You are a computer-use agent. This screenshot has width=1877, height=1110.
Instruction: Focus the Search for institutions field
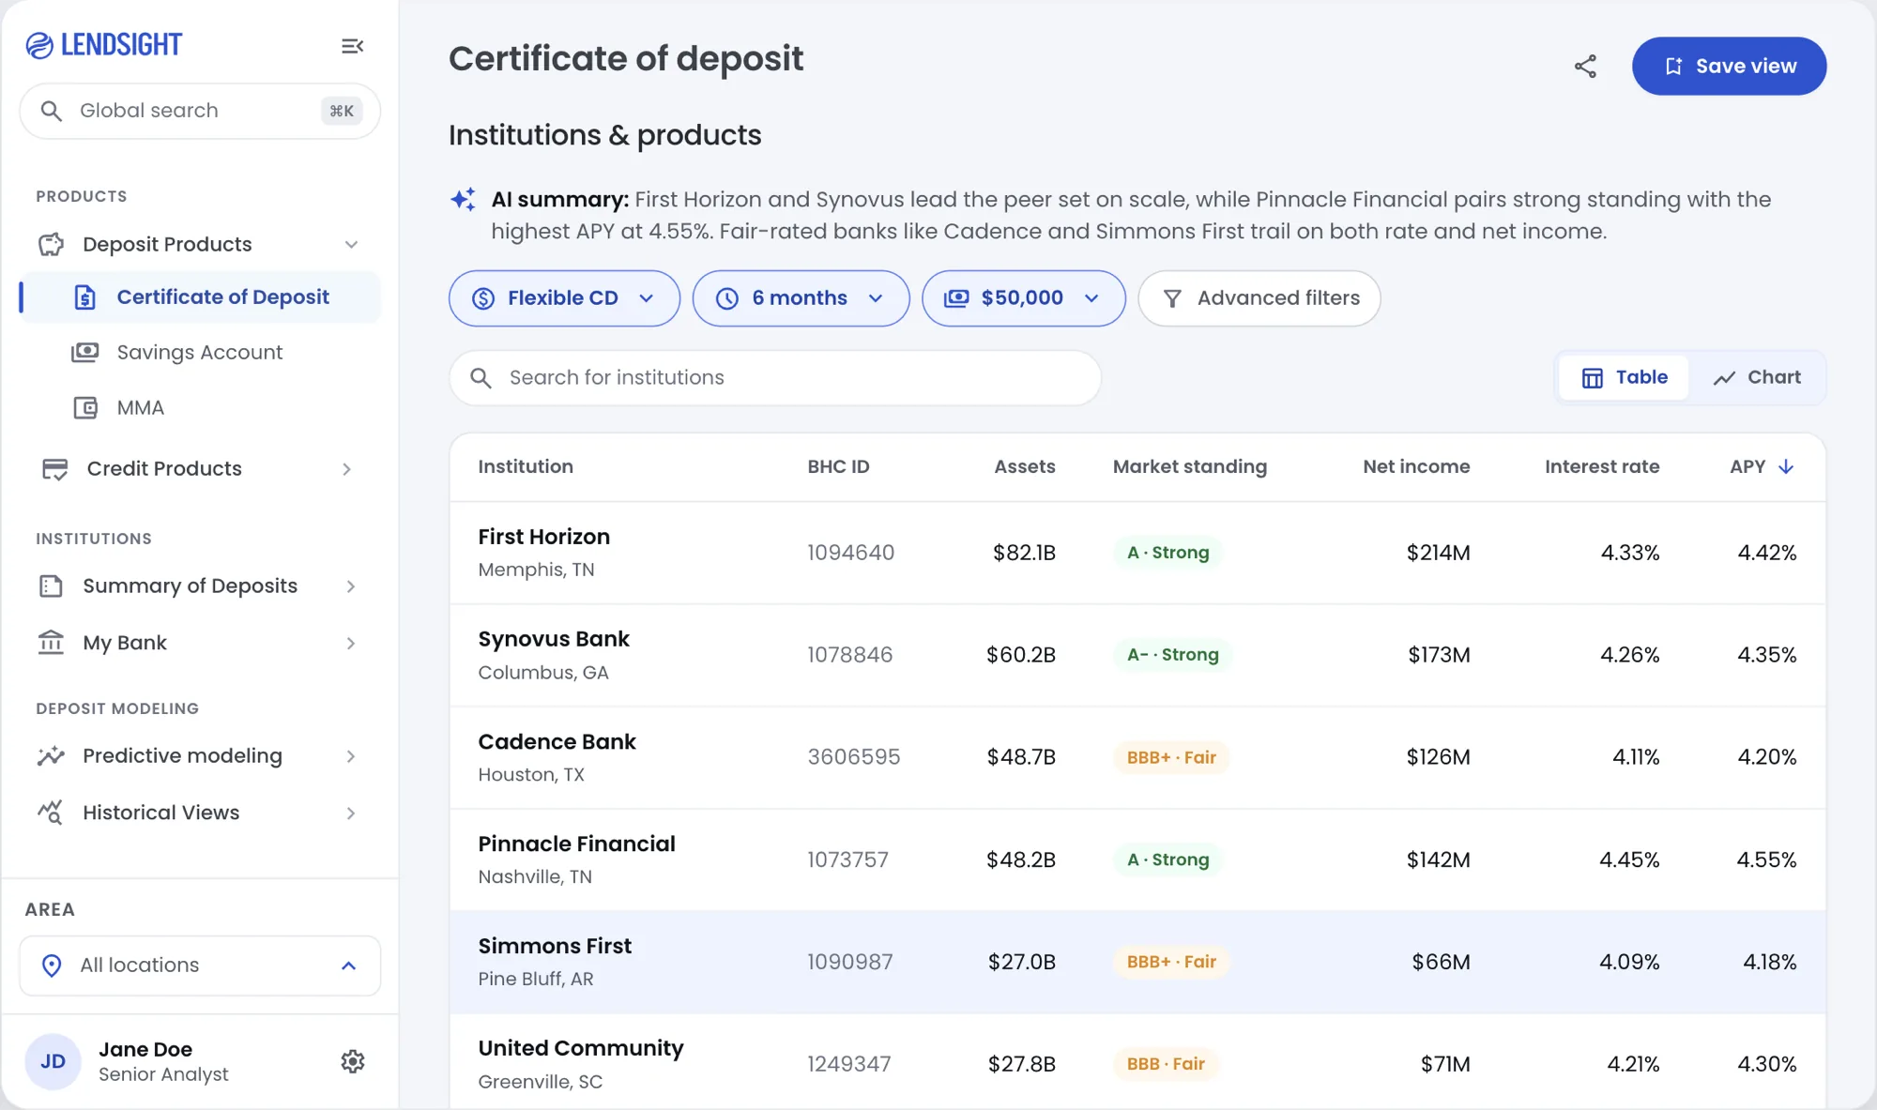coord(774,378)
